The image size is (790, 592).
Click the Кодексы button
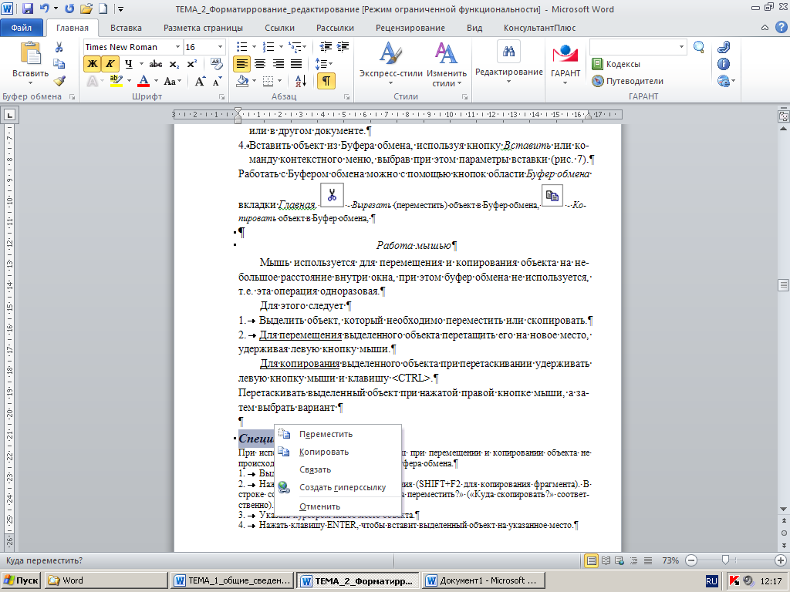616,64
